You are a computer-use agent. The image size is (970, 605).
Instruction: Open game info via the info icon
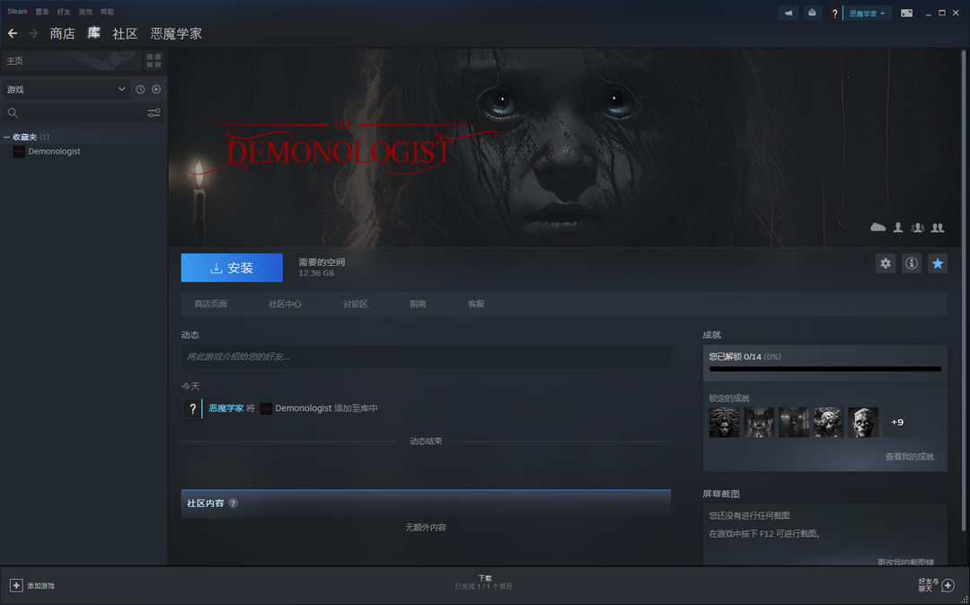point(912,263)
